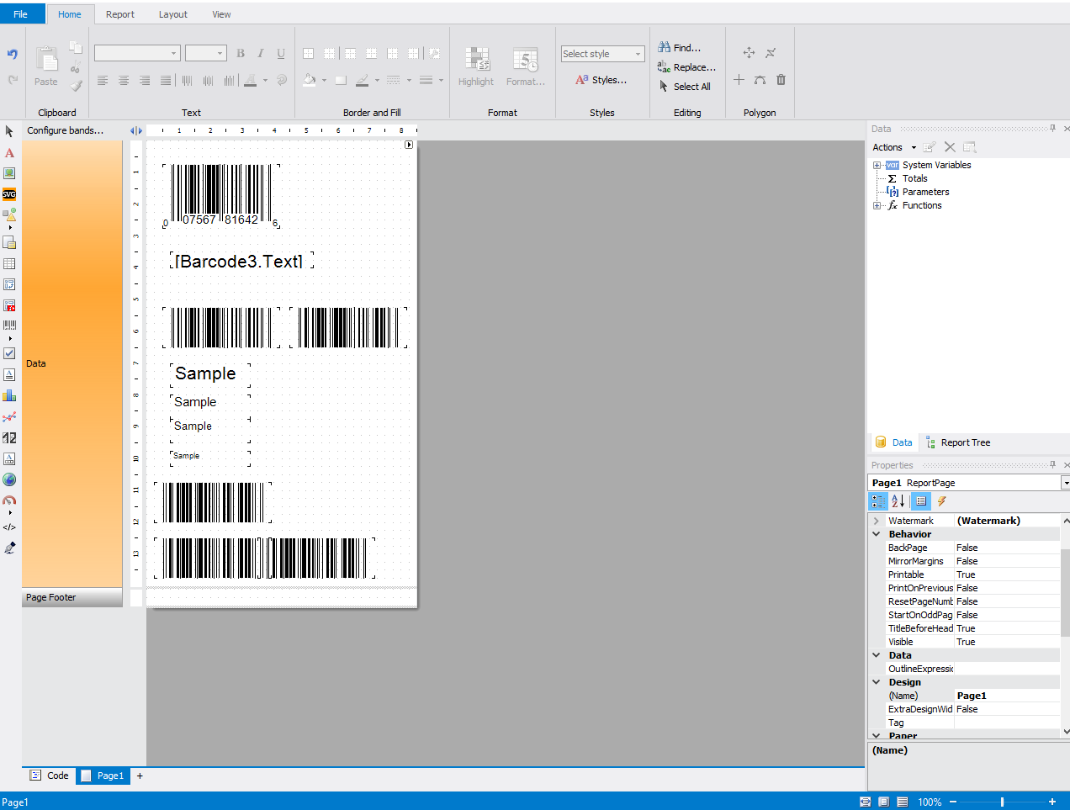Image resolution: width=1070 pixels, height=810 pixels.
Task: Open the Actions dropdown in Data panel
Action: (x=894, y=147)
